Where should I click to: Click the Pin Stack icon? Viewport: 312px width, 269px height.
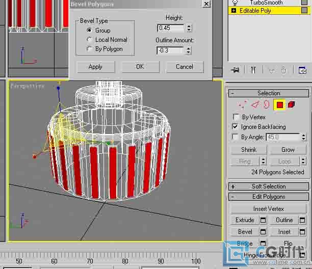(235, 70)
